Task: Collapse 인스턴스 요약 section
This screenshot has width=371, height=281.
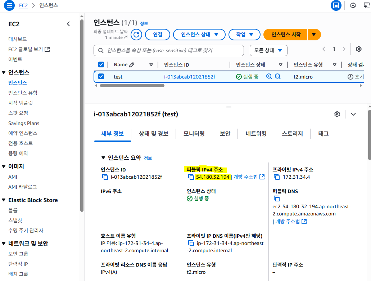Action: coord(103,158)
